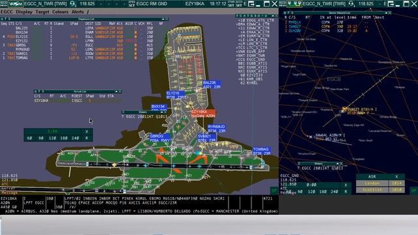Viewport: 418px width, 235px height.
Task: Click network connection icon in right window
Action: 294,4
